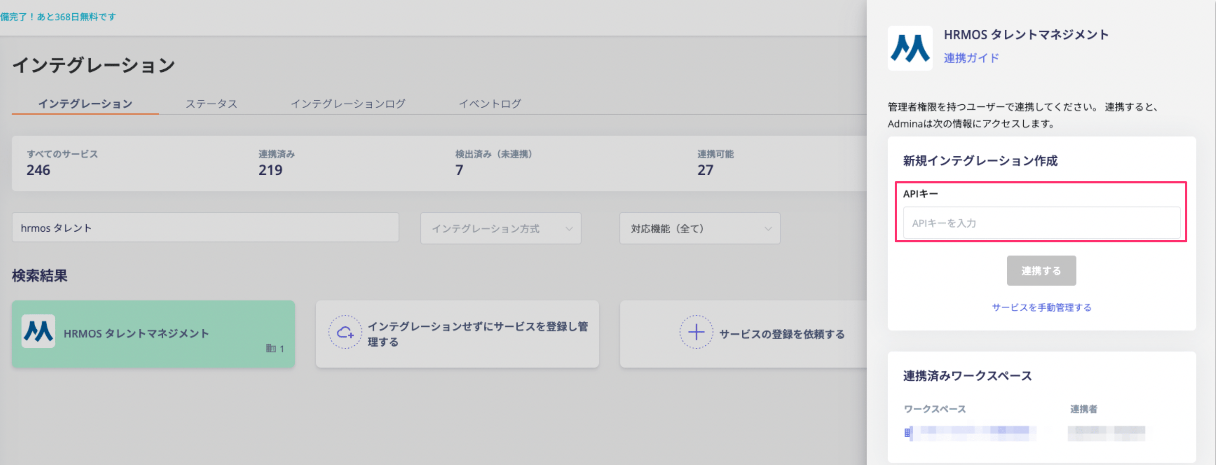Click the 連携済みワークスペース heading
This screenshot has height=465, width=1216.
coord(968,376)
